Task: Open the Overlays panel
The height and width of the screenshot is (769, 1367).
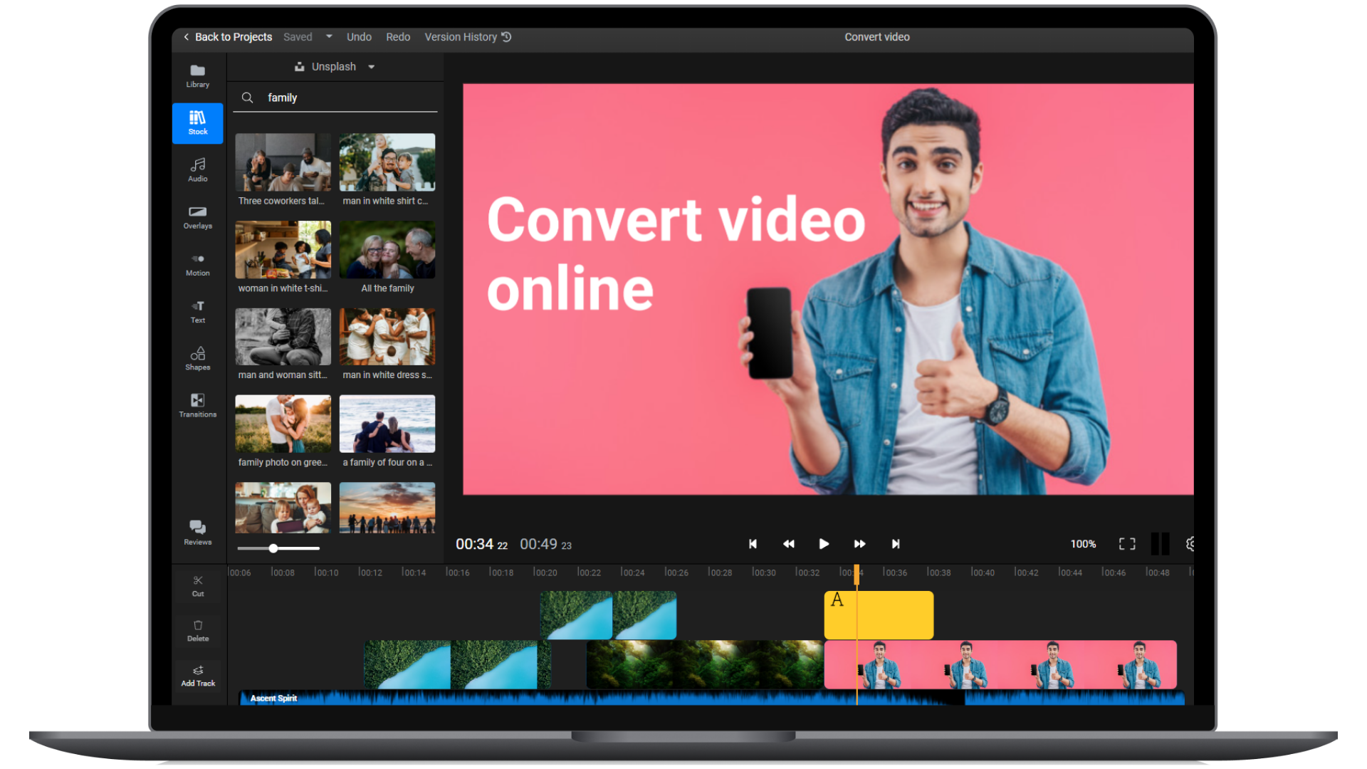Action: (197, 217)
